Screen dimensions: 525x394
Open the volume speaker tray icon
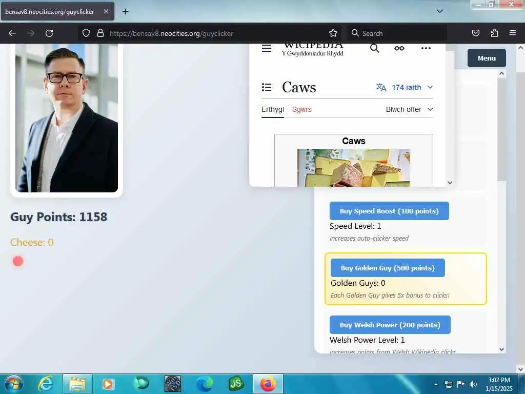point(473,384)
